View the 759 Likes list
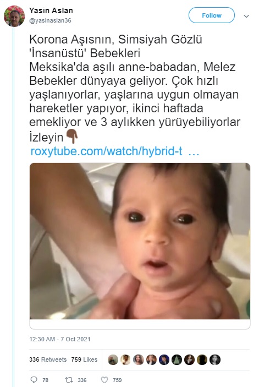259x387 pixels. pos(84,359)
